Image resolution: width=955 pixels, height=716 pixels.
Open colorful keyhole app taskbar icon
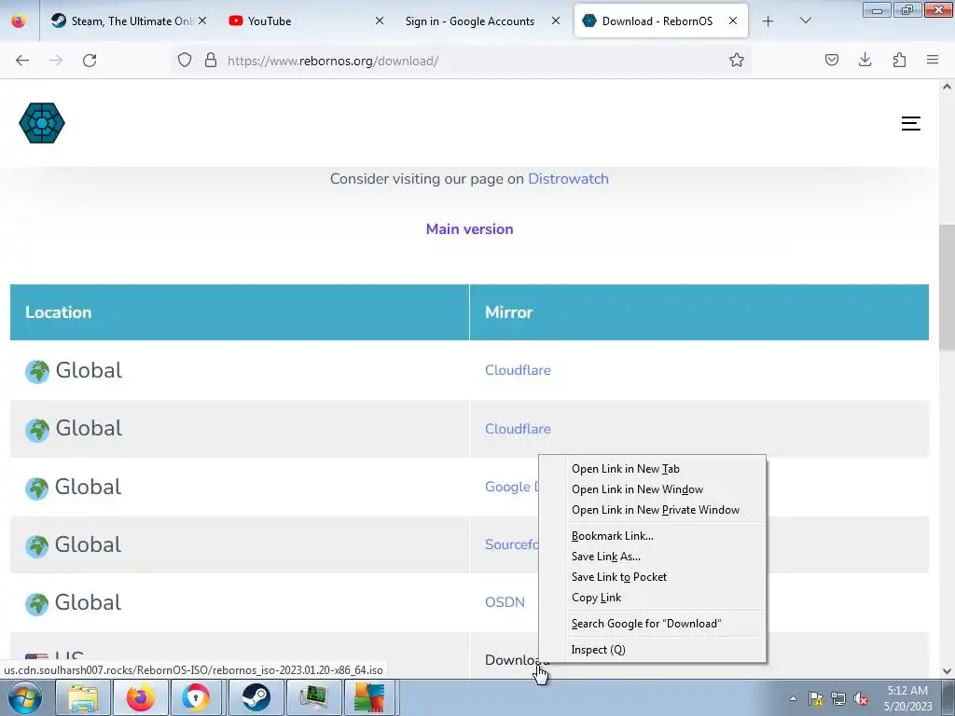tap(198, 697)
